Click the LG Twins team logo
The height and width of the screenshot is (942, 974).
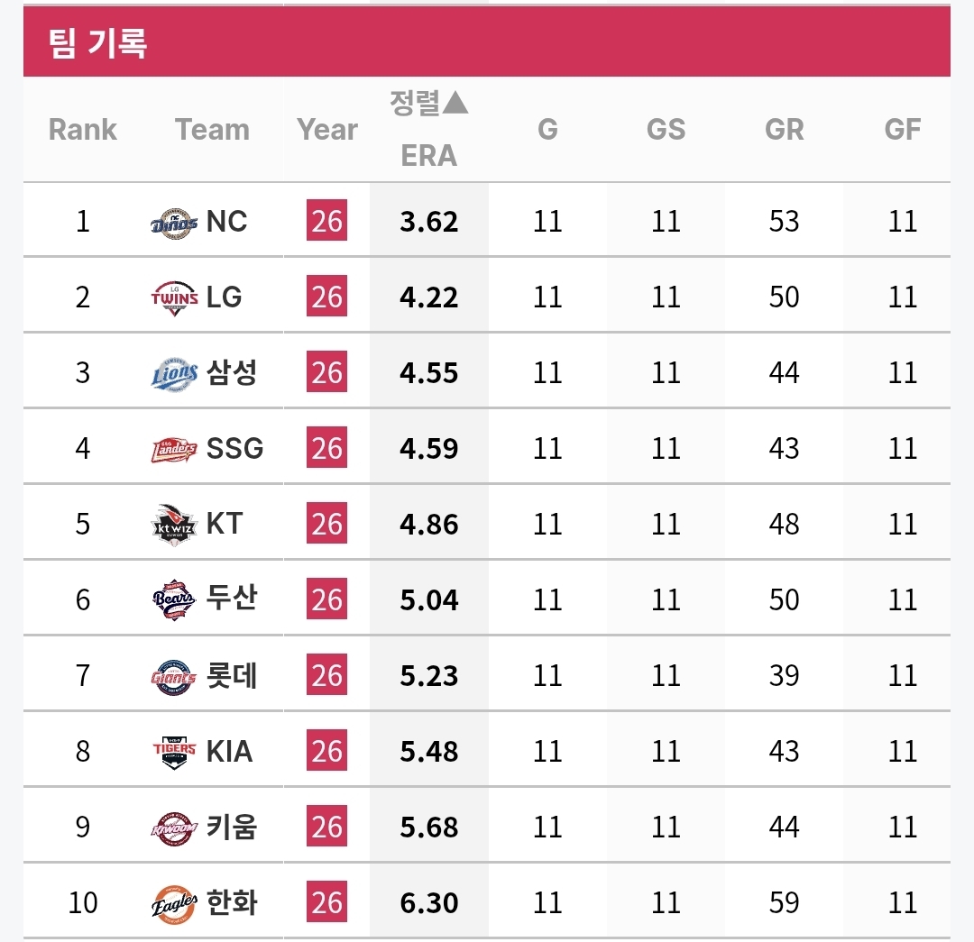[174, 297]
